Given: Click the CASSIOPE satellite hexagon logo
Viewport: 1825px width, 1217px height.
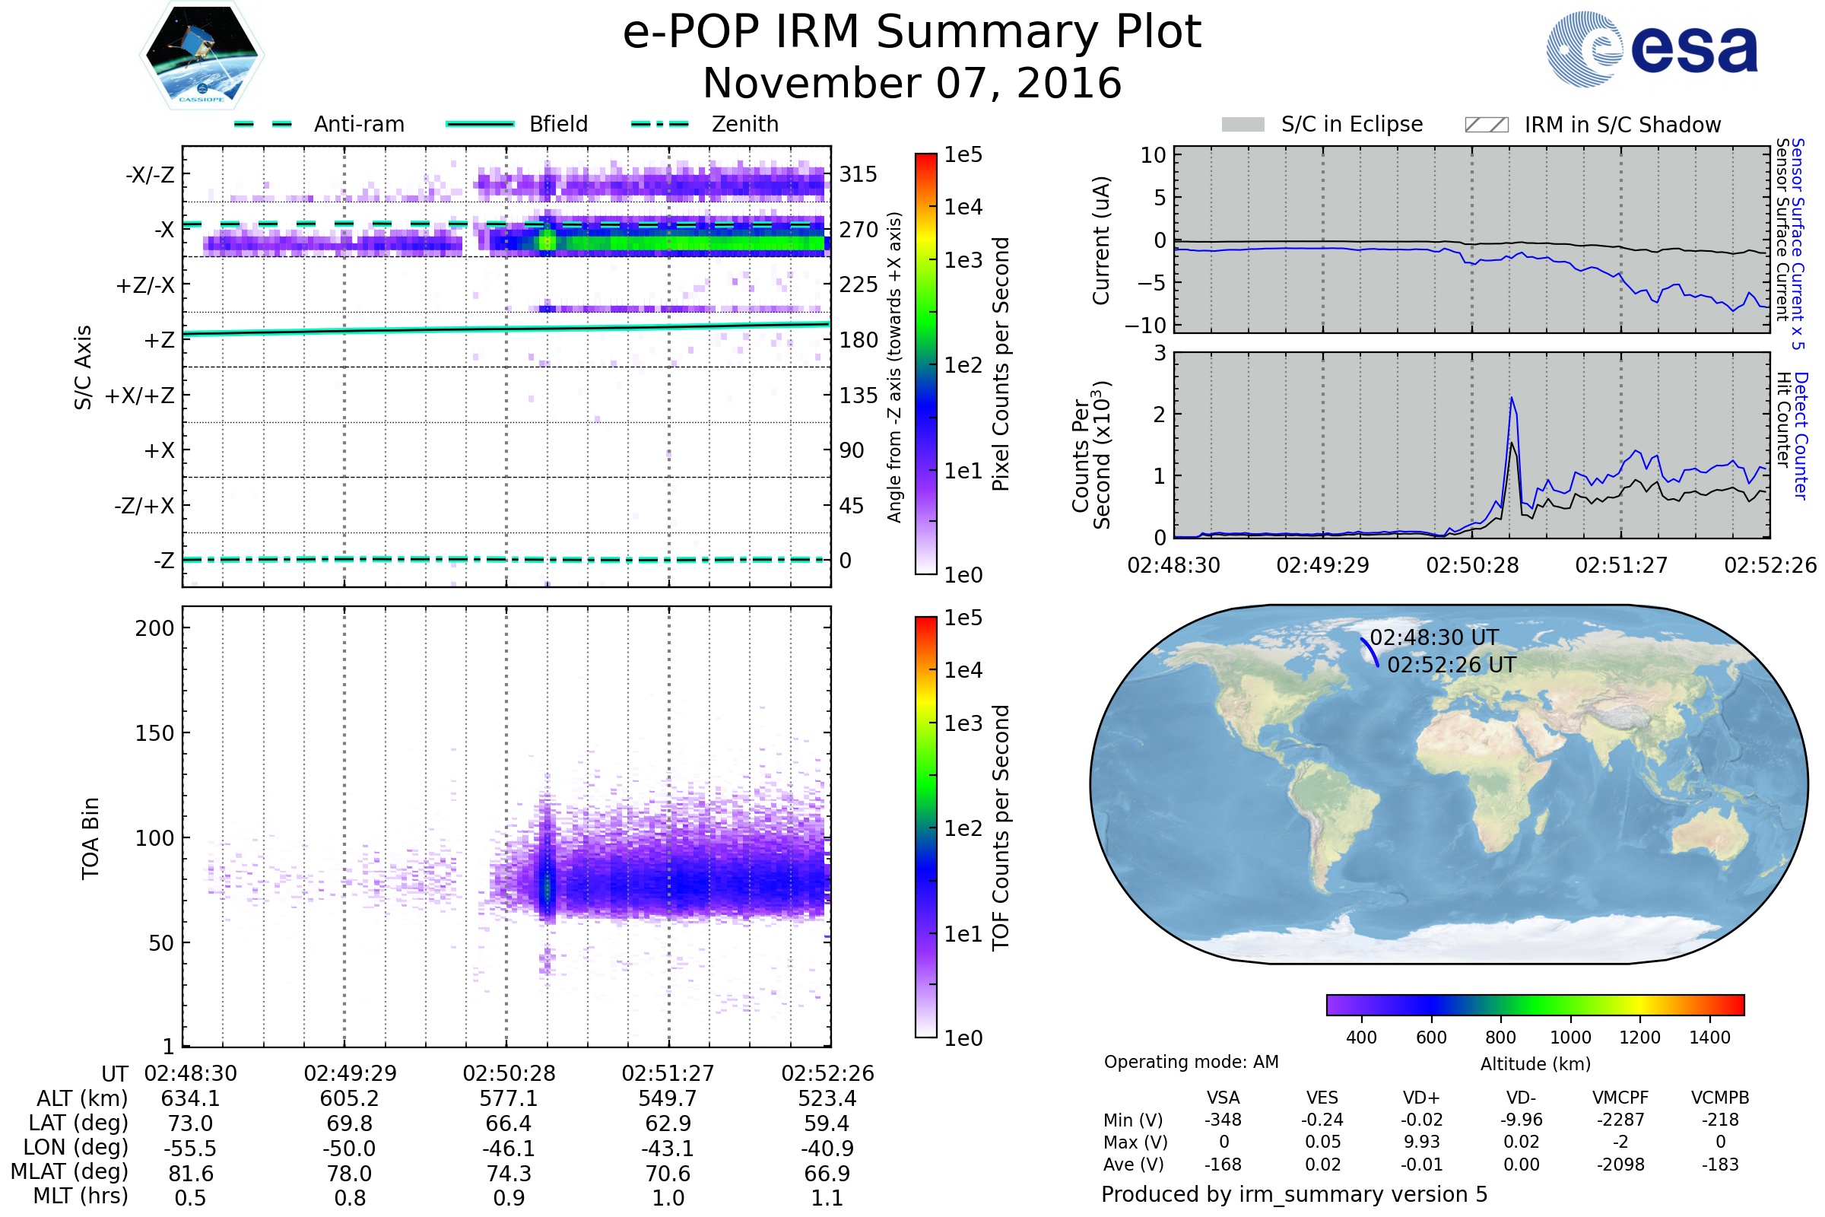Looking at the screenshot, I should tap(202, 56).
